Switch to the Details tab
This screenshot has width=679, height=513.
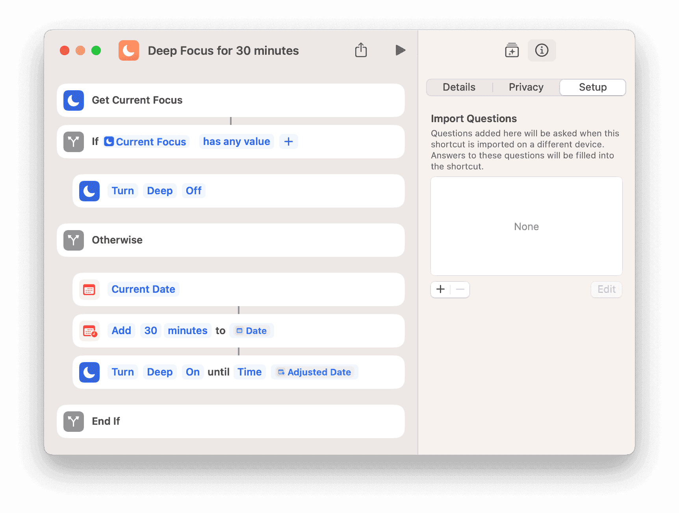(x=459, y=87)
